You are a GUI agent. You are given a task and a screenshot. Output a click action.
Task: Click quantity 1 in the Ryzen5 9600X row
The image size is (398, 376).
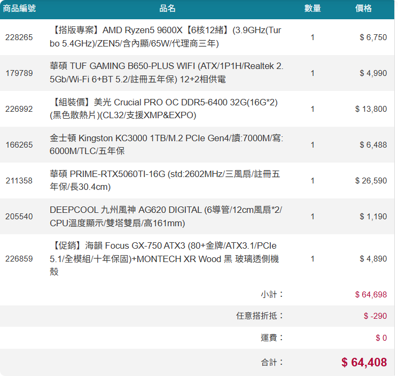[x=313, y=37]
